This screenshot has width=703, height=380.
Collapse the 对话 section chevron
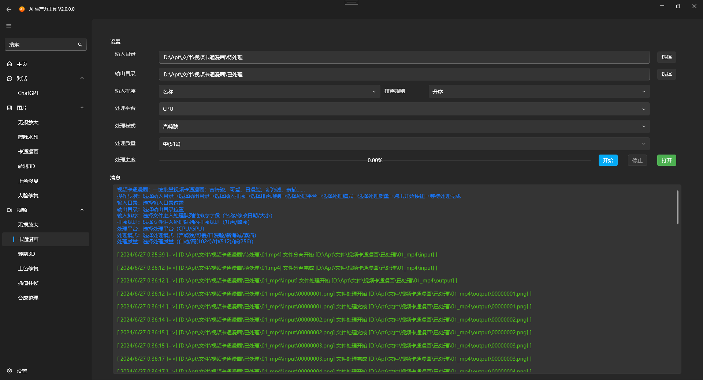(82, 78)
